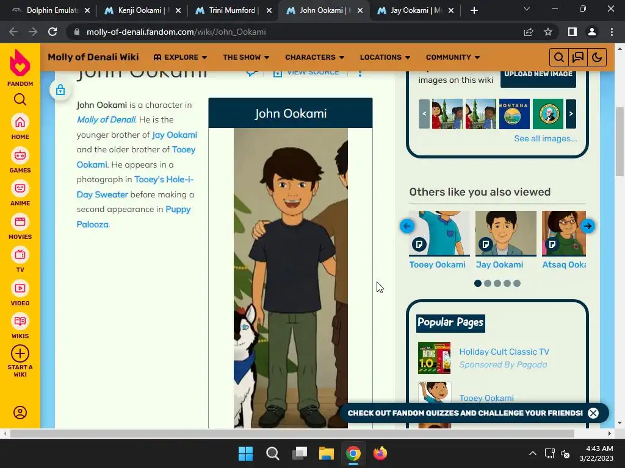The width and height of the screenshot is (625, 468).
Task: Open the Fandom home logo
Action: coord(20,67)
